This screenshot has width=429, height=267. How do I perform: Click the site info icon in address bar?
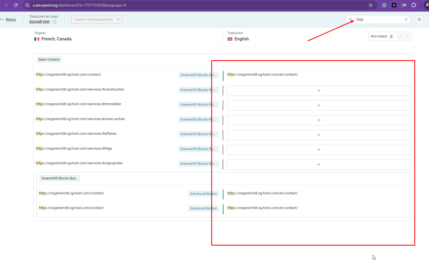point(27,5)
